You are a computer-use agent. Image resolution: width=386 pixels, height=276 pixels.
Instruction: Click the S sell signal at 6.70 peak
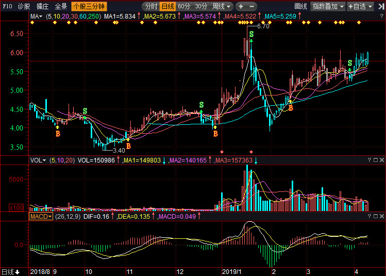point(251,35)
